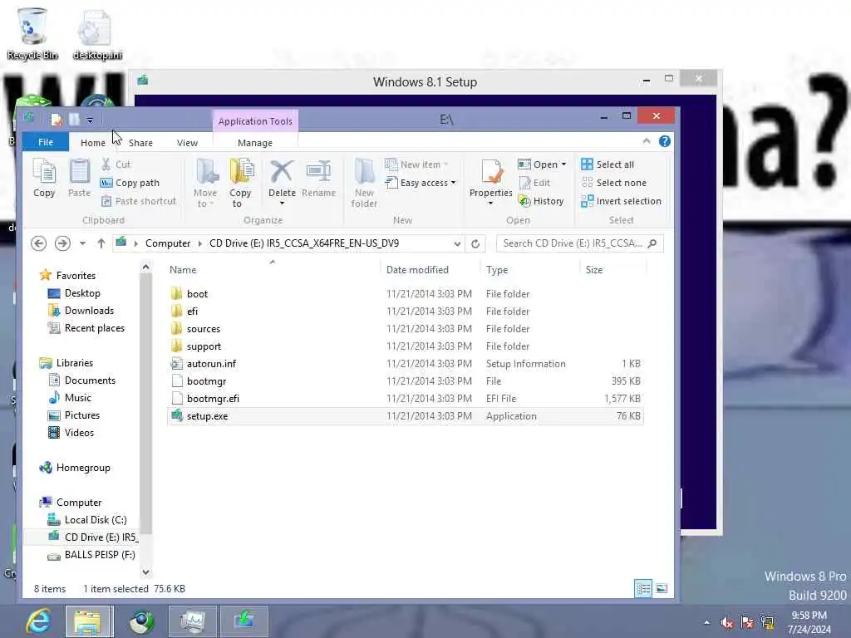This screenshot has width=851, height=638.
Task: Click the quick access Properties icon in title bar
Action: 56,120
